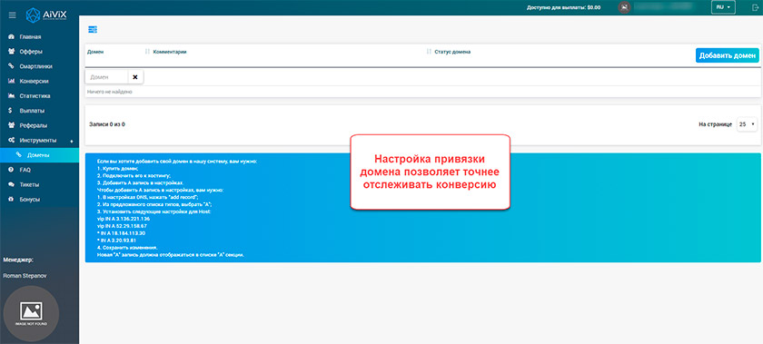This screenshot has height=344, width=763.
Task: Click the logout icon in header
Action: click(x=755, y=7)
